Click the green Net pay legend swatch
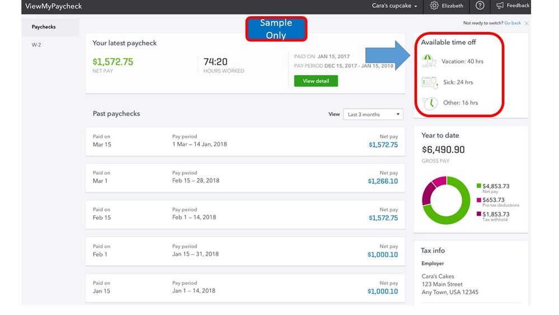Image resolution: width=559 pixels, height=315 pixels. point(479,186)
